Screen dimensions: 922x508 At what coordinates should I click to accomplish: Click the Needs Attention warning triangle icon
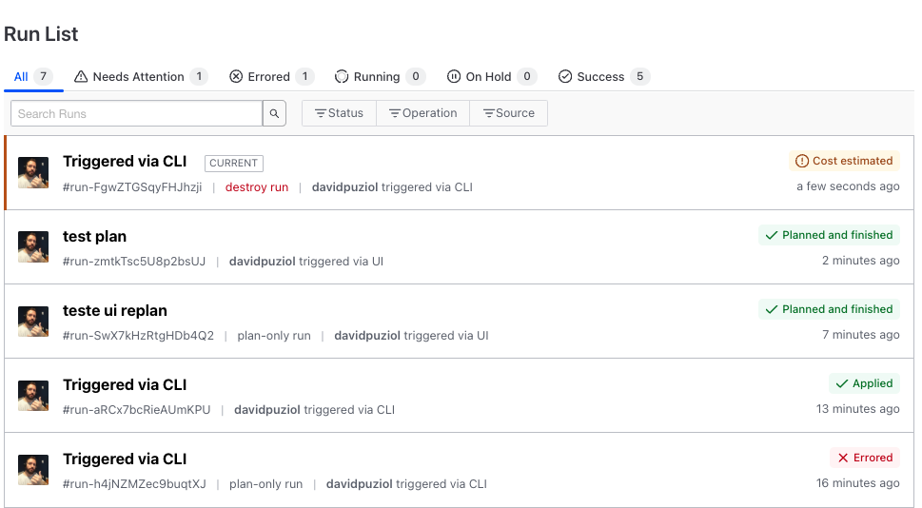click(x=81, y=77)
